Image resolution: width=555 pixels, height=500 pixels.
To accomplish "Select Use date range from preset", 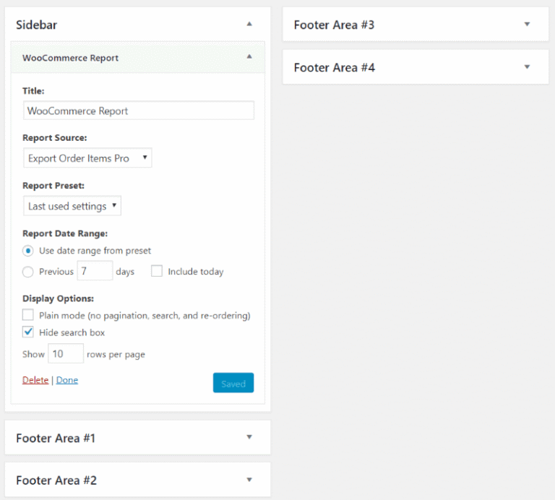I will 28,251.
